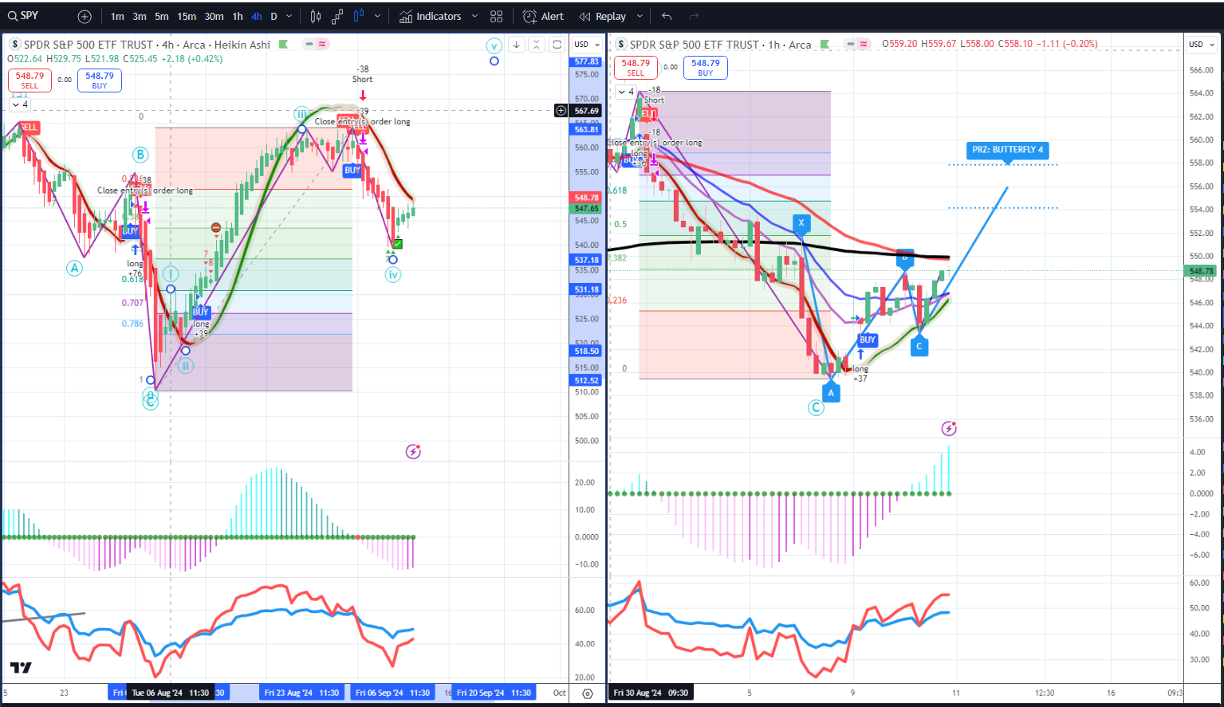
Task: Click the X point of the Butterfly pattern
Action: pyautogui.click(x=801, y=223)
